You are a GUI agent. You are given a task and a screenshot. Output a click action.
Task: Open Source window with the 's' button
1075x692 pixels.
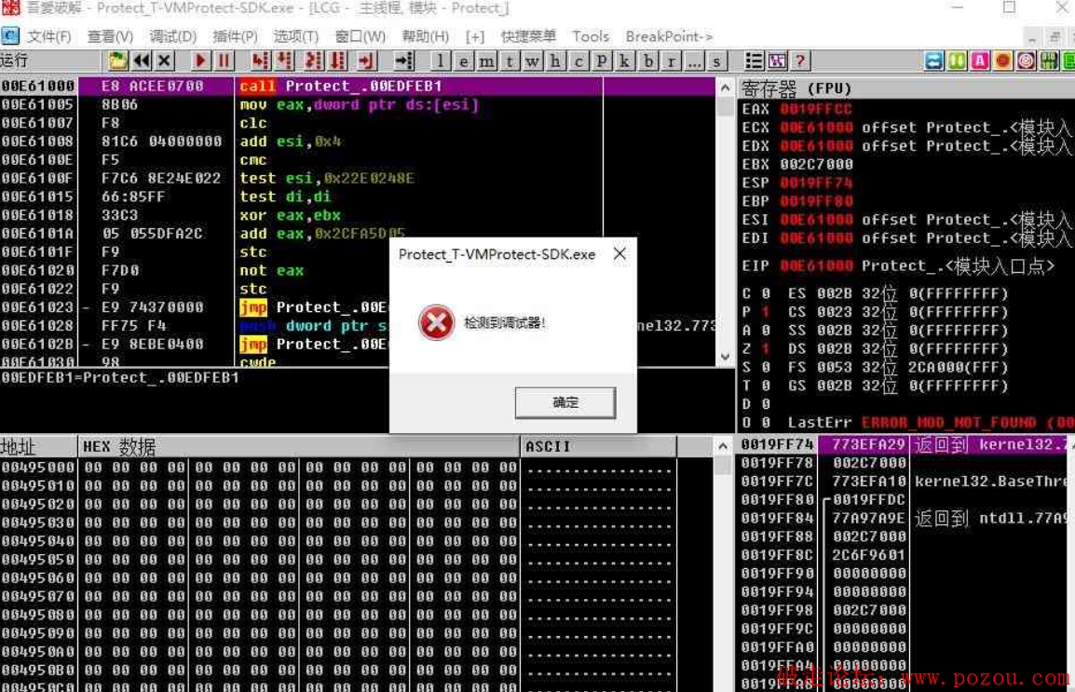coord(717,61)
